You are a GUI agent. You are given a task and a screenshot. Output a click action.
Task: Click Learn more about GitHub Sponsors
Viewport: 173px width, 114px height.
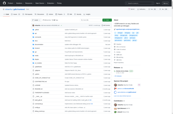click(123, 96)
